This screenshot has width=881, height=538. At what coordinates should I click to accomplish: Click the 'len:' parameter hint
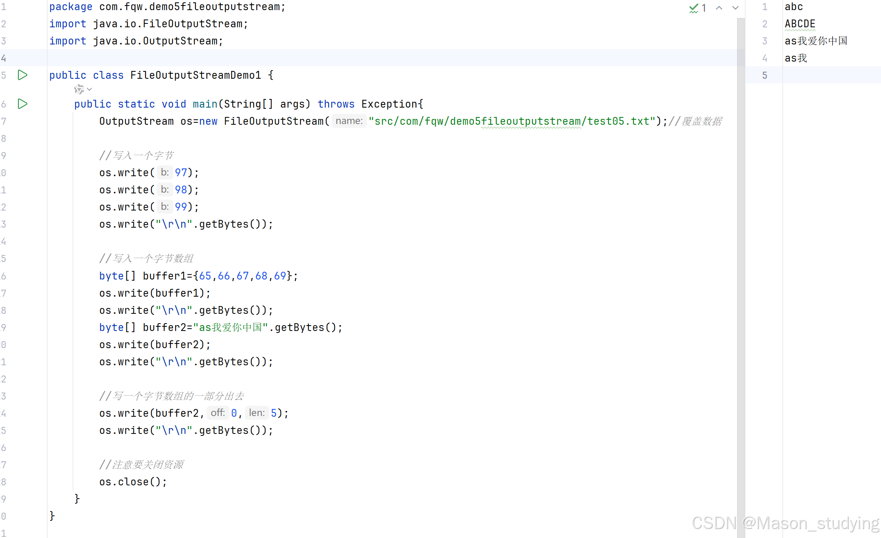(x=257, y=413)
